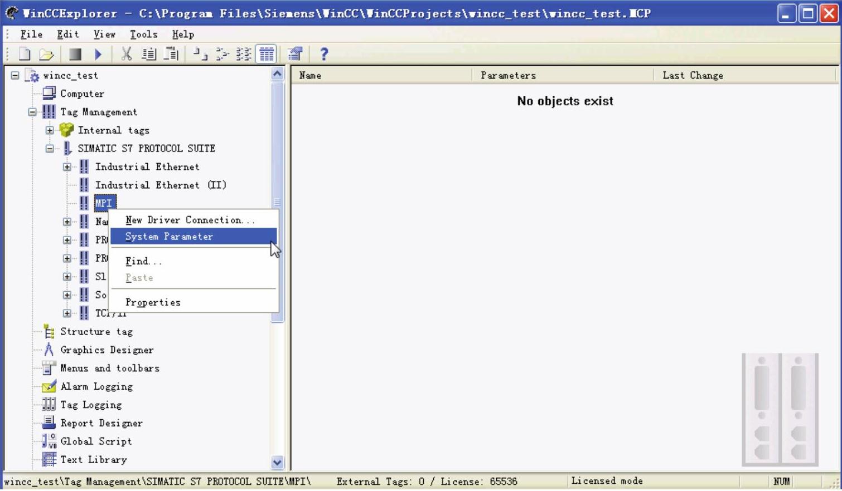This screenshot has width=842, height=491.
Task: Click the Copy toolbar icon
Action: (149, 54)
